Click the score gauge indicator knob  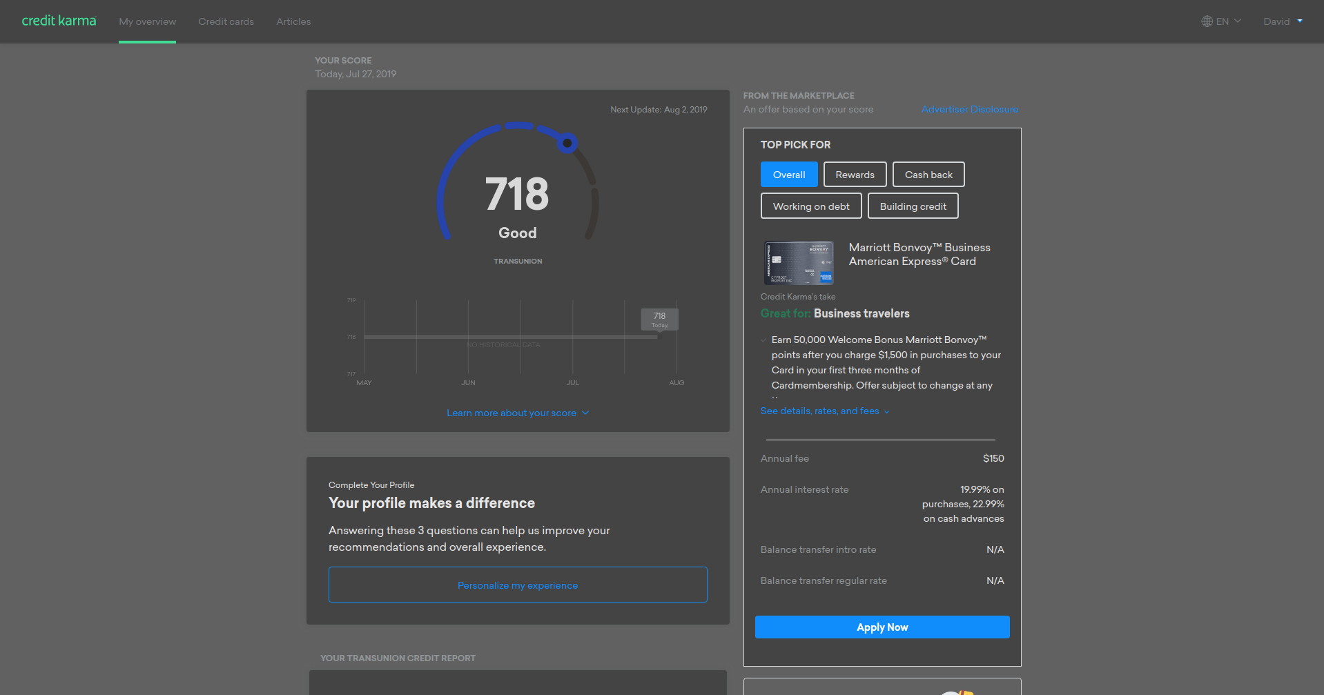tap(567, 143)
